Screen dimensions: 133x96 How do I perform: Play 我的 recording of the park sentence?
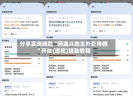pyautogui.click(x=14, y=34)
